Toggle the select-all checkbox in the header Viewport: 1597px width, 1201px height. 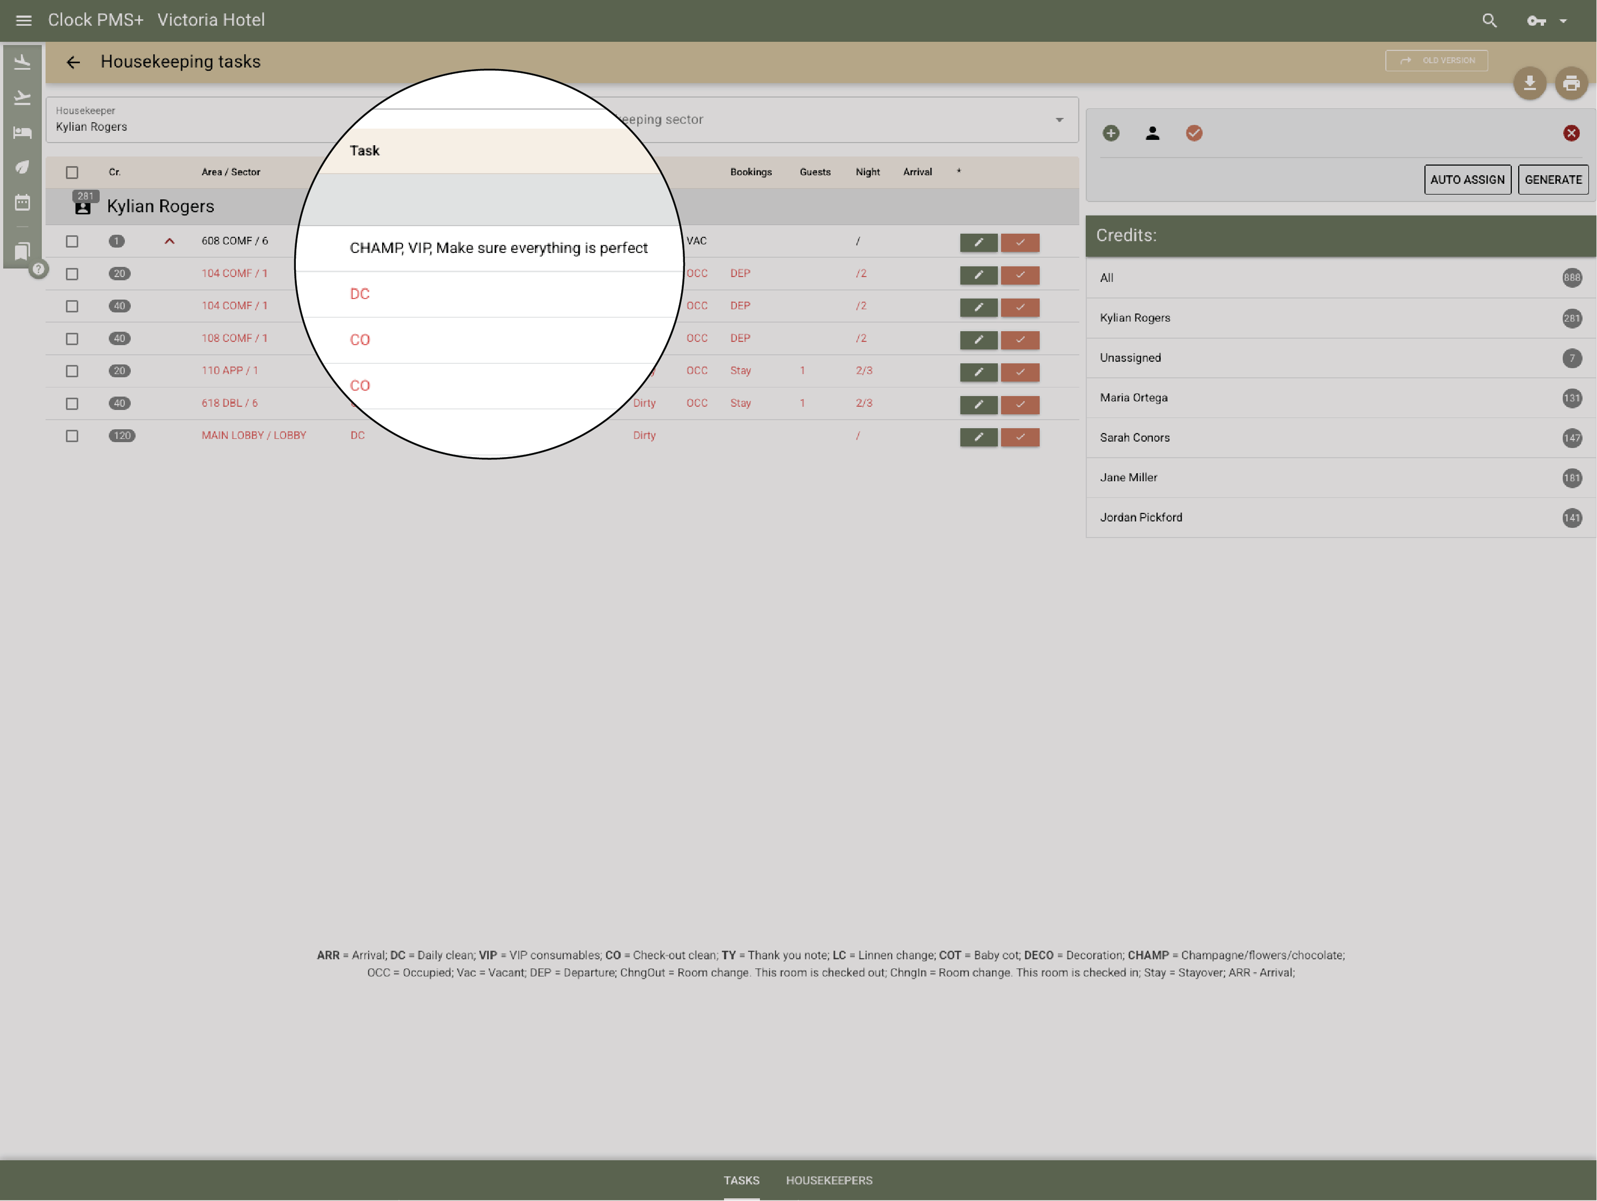(71, 172)
